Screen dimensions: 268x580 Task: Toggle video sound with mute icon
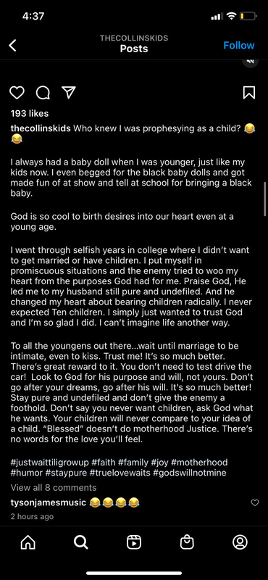[251, 62]
